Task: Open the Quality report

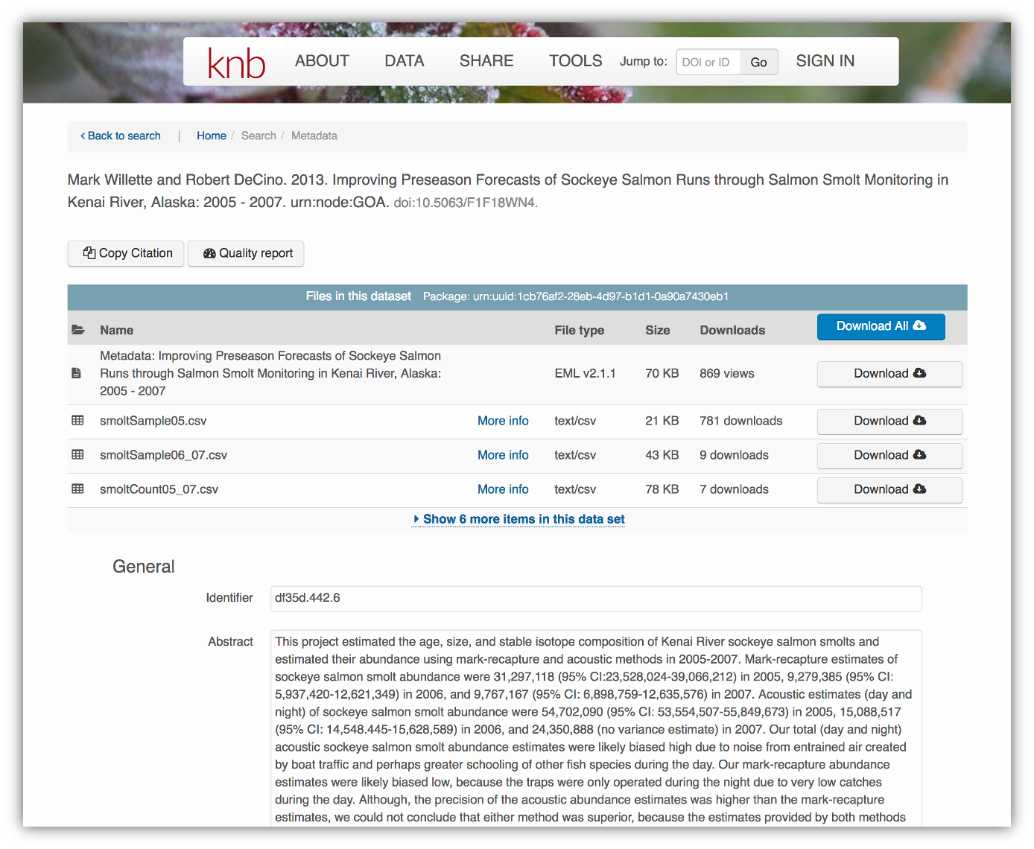Action: coord(246,253)
